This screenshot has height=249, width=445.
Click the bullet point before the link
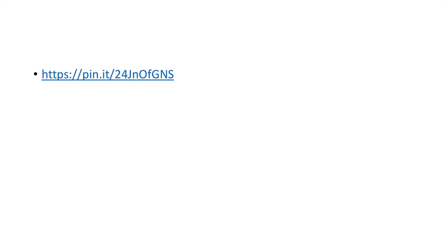click(x=36, y=74)
